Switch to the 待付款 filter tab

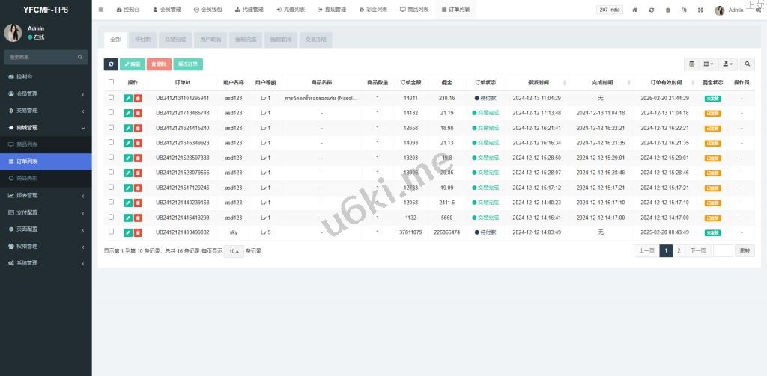[x=141, y=39]
